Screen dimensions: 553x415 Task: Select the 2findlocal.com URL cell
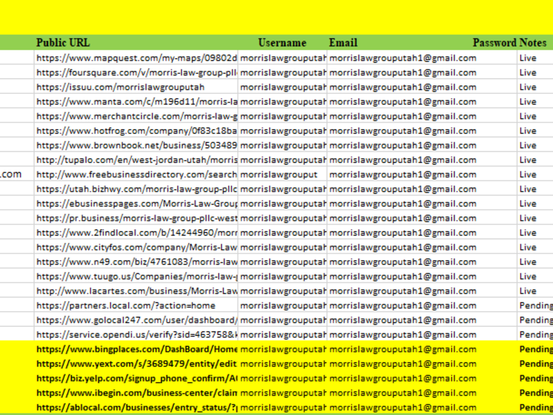pos(136,232)
